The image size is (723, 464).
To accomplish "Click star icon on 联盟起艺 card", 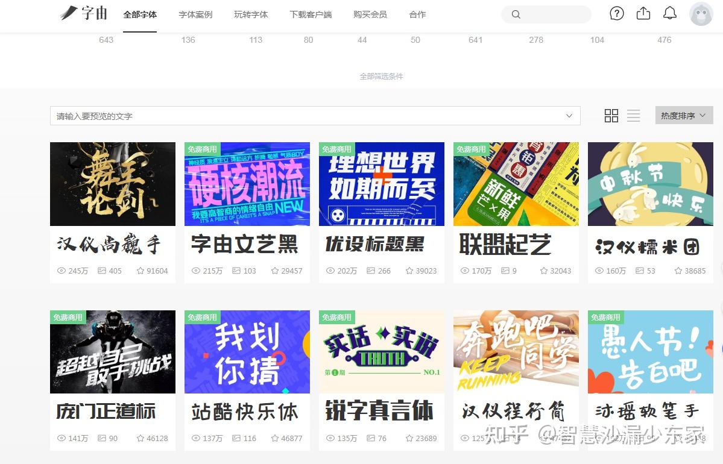I will pyautogui.click(x=544, y=271).
